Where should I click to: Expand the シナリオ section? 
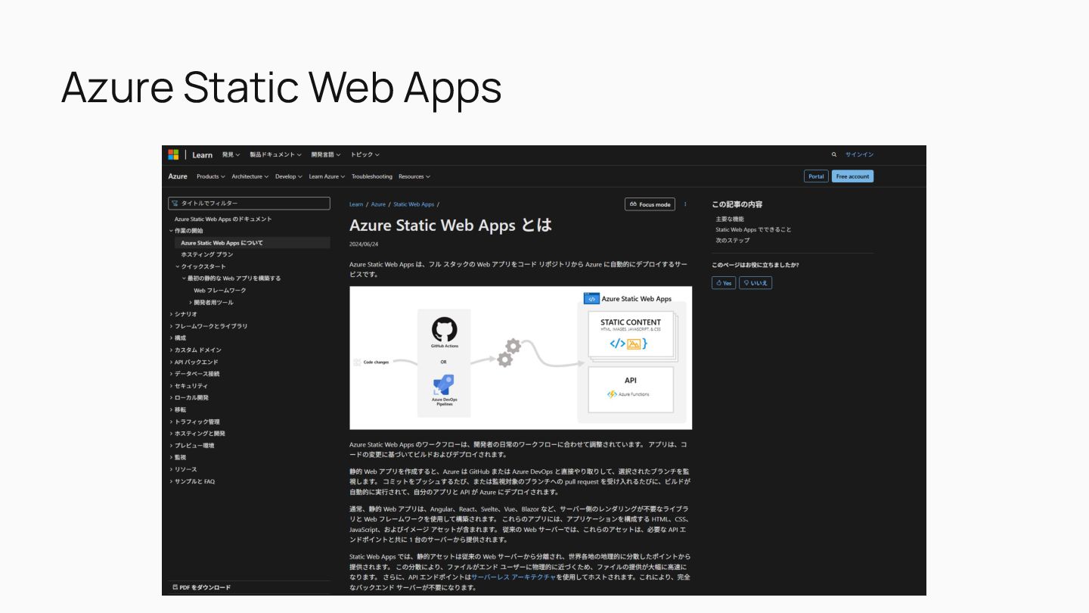tap(183, 314)
